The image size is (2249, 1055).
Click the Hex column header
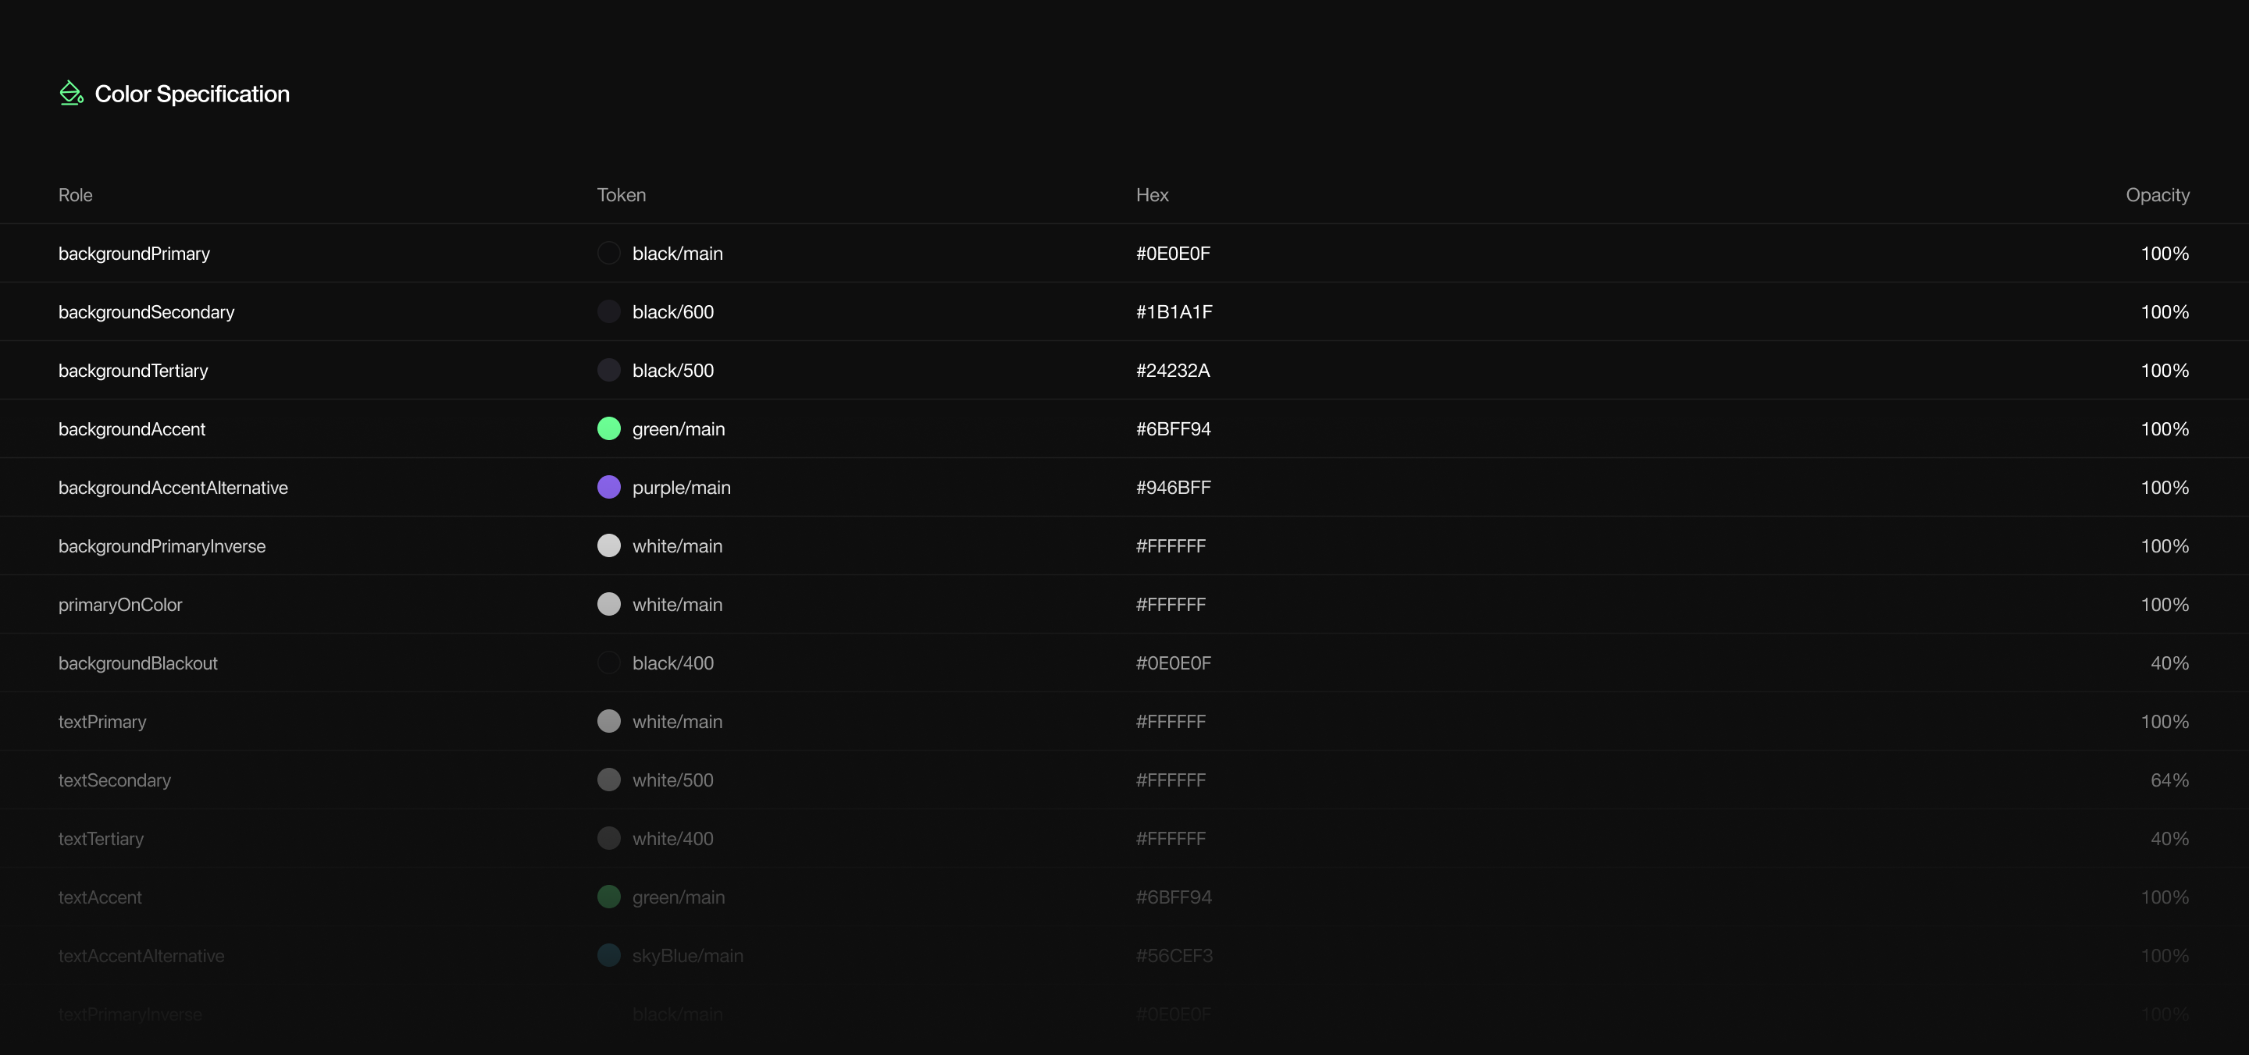pyautogui.click(x=1152, y=194)
